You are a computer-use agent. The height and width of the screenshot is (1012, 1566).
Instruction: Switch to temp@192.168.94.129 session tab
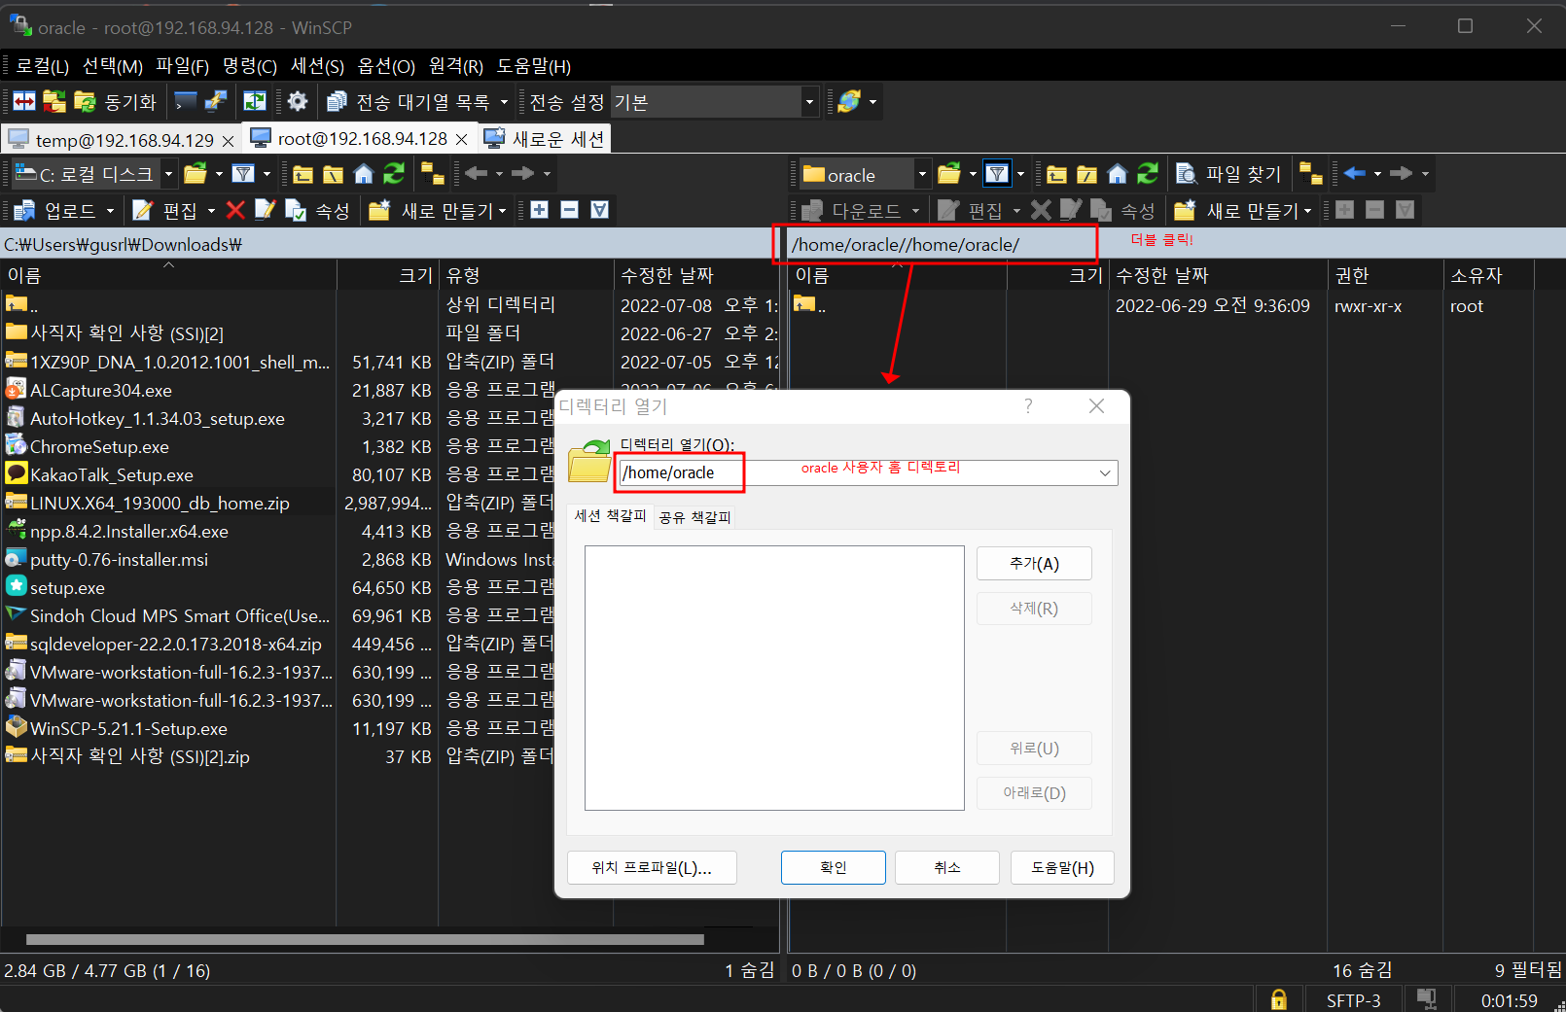click(x=124, y=140)
